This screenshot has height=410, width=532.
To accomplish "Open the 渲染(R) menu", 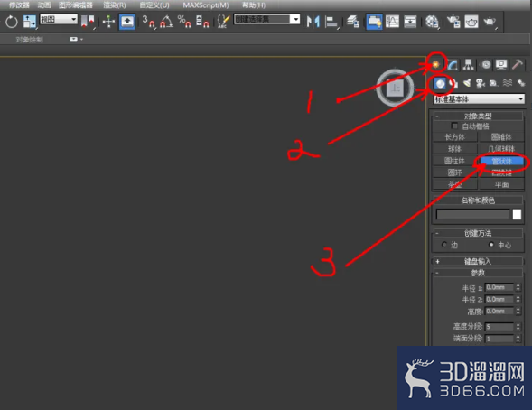I will pyautogui.click(x=115, y=5).
